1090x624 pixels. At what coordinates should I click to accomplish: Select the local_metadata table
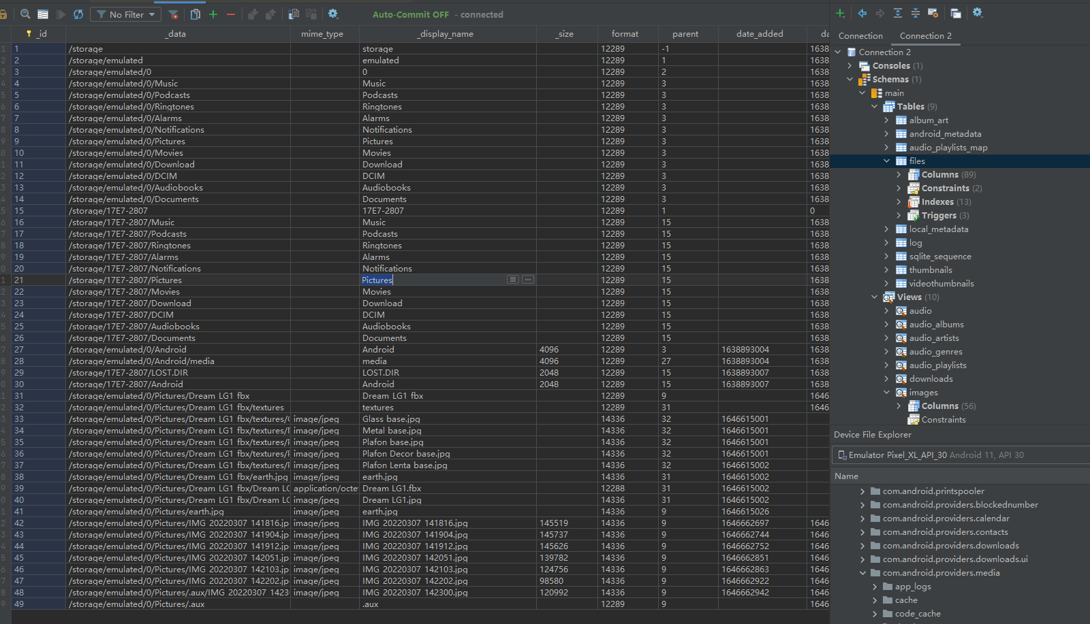(938, 229)
